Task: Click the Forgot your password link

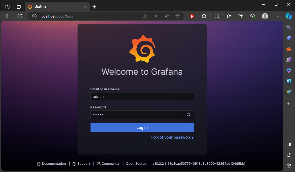Action: click(x=172, y=137)
